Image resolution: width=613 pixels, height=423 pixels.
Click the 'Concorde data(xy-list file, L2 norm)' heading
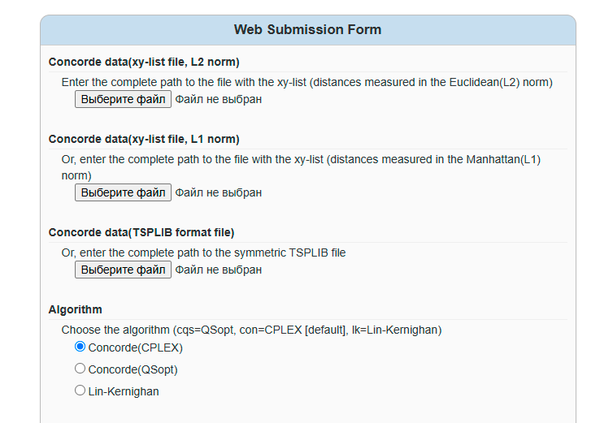144,62
